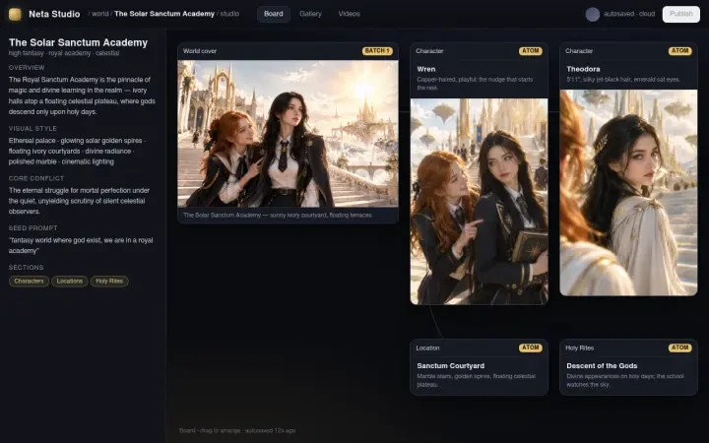Click the ATOM badge on Sanctum Courtyard card
709x443 pixels.
pyautogui.click(x=531, y=348)
